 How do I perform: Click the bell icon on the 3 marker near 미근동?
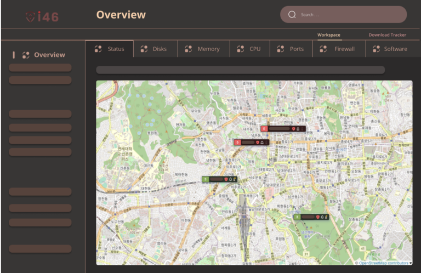[x=230, y=179]
